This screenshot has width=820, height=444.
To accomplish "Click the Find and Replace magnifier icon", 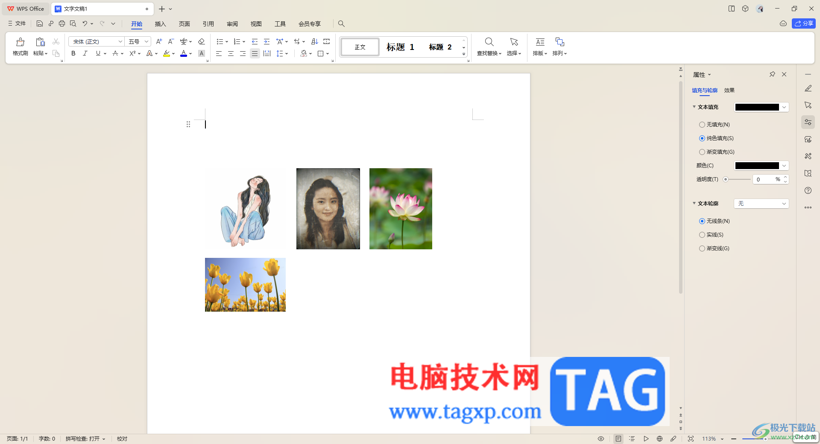I will [489, 42].
